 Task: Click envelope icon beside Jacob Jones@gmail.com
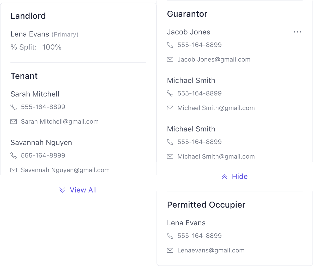pyautogui.click(x=170, y=59)
